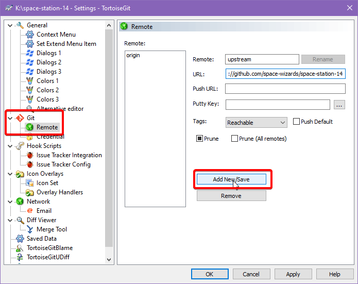
Task: Click the Overlay Handlers folder icon
Action: tap(30, 192)
